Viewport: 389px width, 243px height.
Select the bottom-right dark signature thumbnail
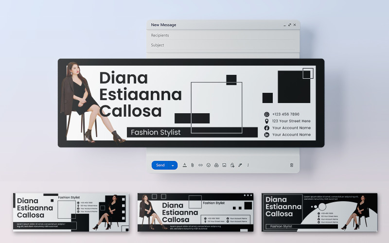coord(319,212)
